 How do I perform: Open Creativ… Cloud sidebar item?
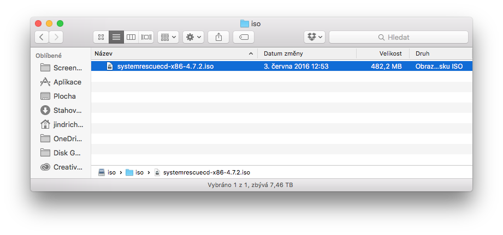click(x=61, y=167)
